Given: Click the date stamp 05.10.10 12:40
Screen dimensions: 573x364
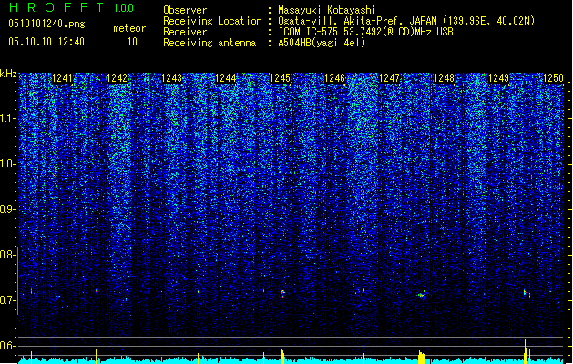Looking at the screenshot, I should pos(46,42).
